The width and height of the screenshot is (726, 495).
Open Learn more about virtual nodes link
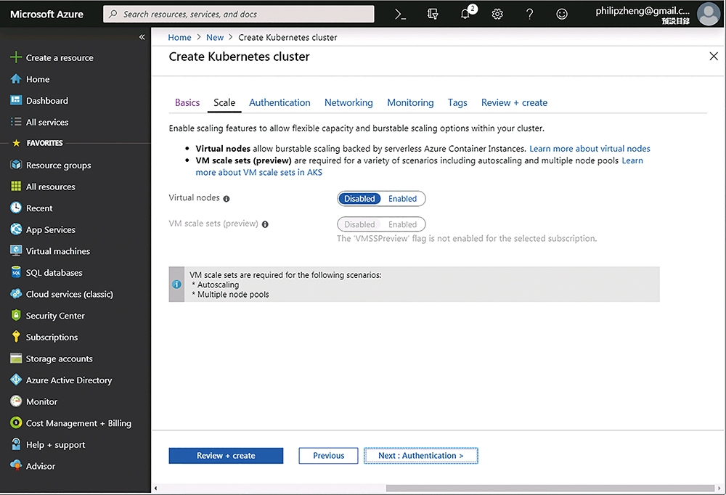tap(590, 149)
